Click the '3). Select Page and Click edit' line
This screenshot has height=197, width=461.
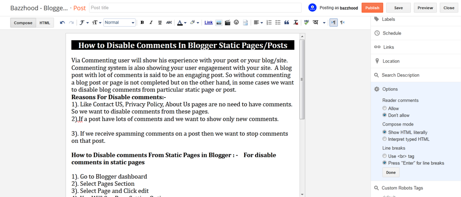click(x=110, y=191)
